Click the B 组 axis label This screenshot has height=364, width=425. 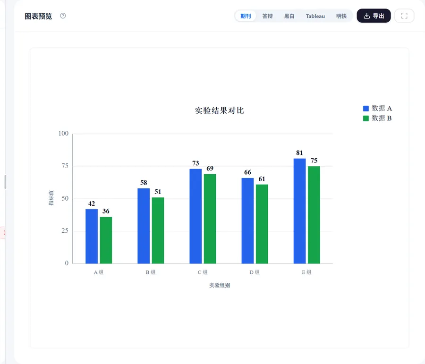pos(151,272)
